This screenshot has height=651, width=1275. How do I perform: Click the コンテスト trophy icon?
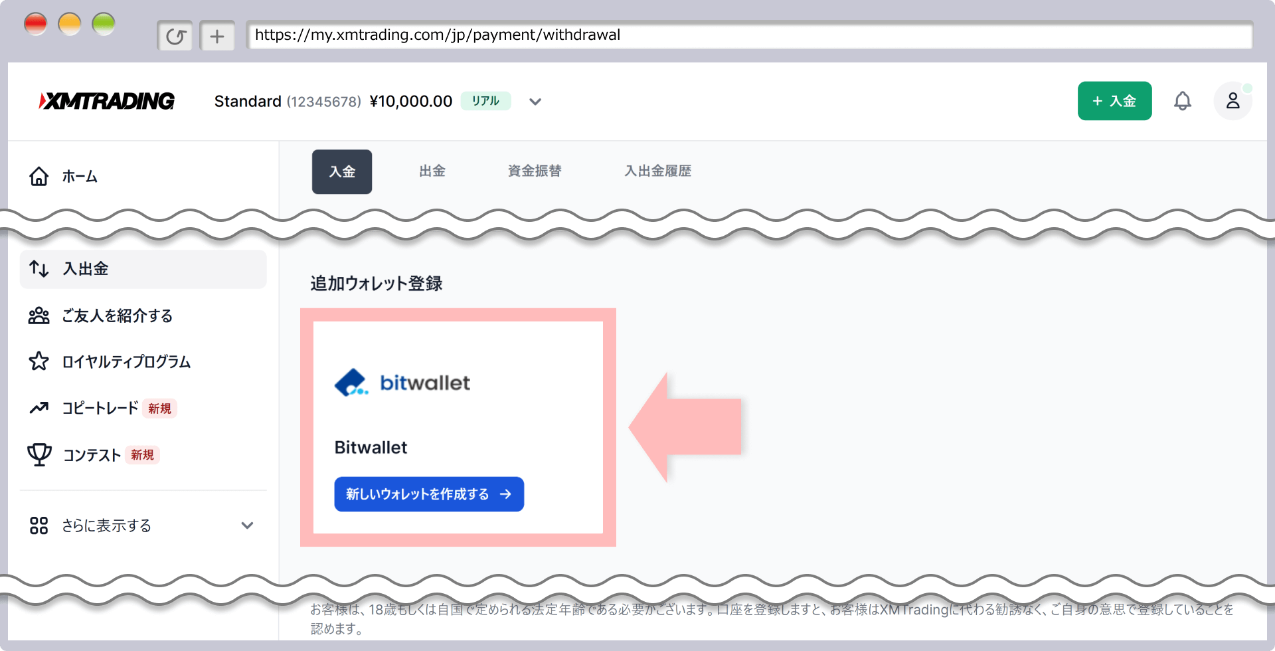(39, 455)
